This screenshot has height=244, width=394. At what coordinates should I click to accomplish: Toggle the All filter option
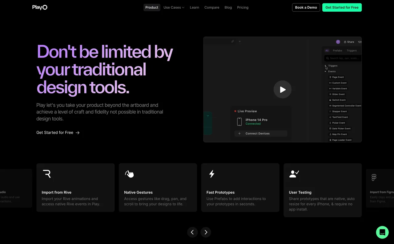(327, 50)
